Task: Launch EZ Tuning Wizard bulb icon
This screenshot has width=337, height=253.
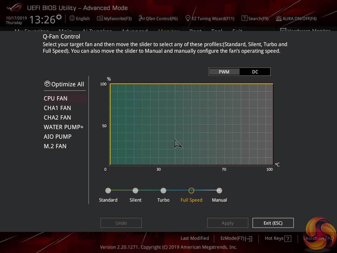Action: tap(188, 18)
